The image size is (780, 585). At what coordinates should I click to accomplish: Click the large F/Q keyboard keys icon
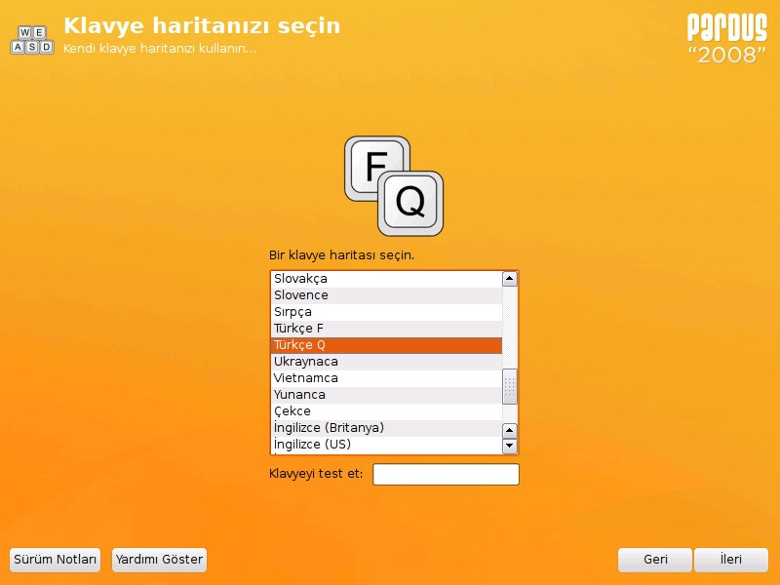(394, 186)
